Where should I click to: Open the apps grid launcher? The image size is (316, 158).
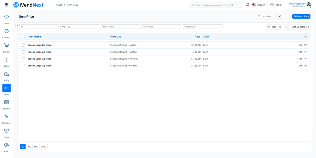tap(6, 5)
